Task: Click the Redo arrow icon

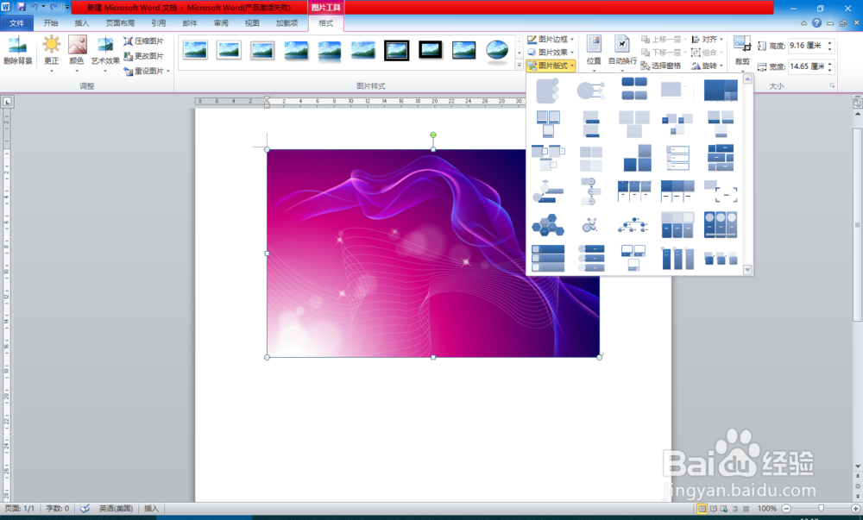Action: [54, 7]
